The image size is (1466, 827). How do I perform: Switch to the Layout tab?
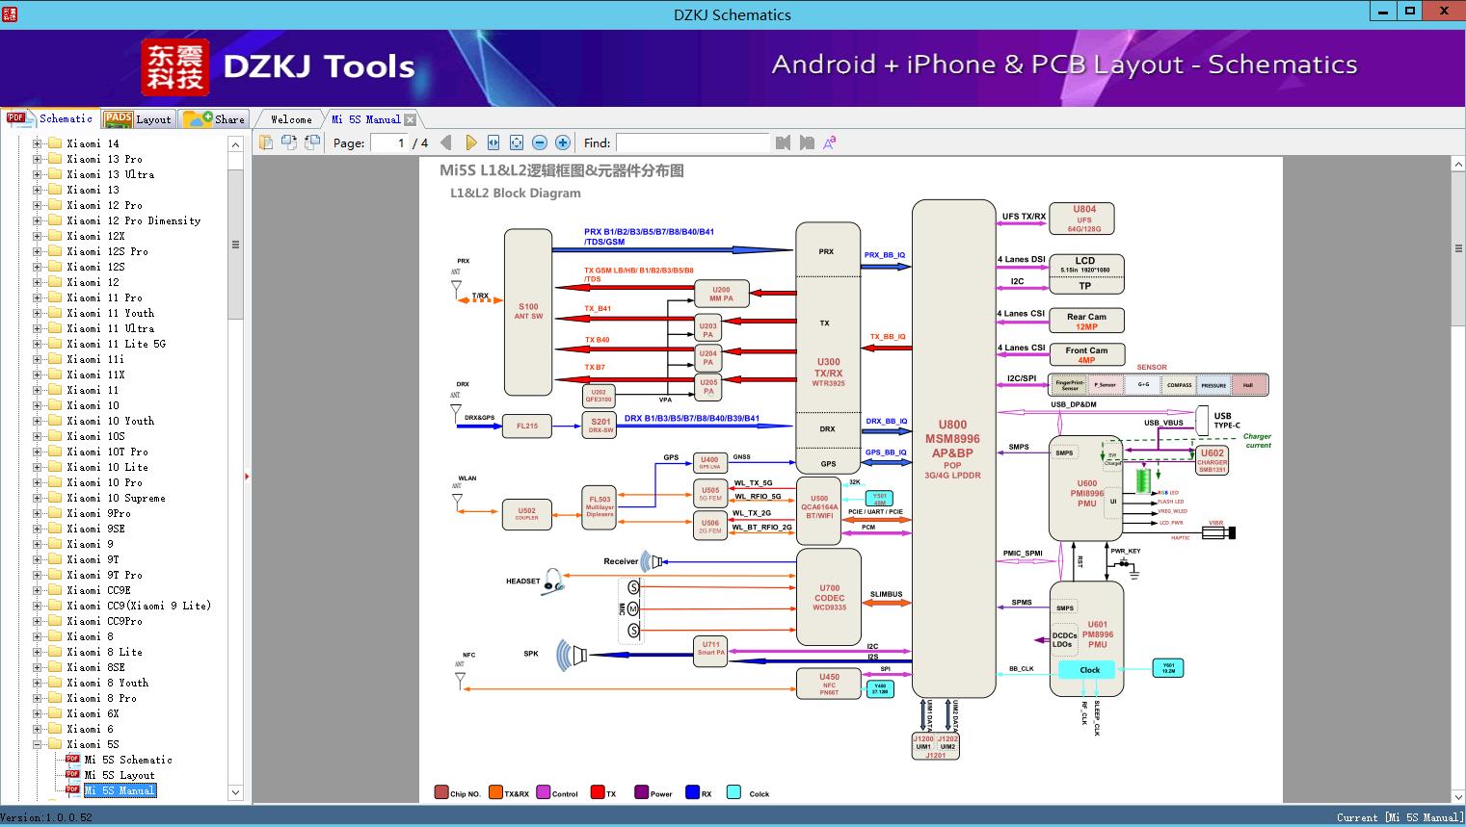(138, 119)
